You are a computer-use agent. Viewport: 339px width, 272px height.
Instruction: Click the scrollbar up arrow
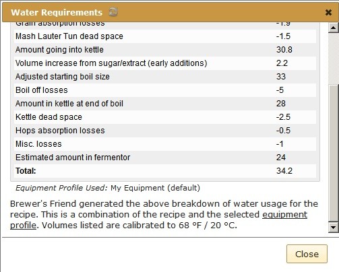pos(333,28)
